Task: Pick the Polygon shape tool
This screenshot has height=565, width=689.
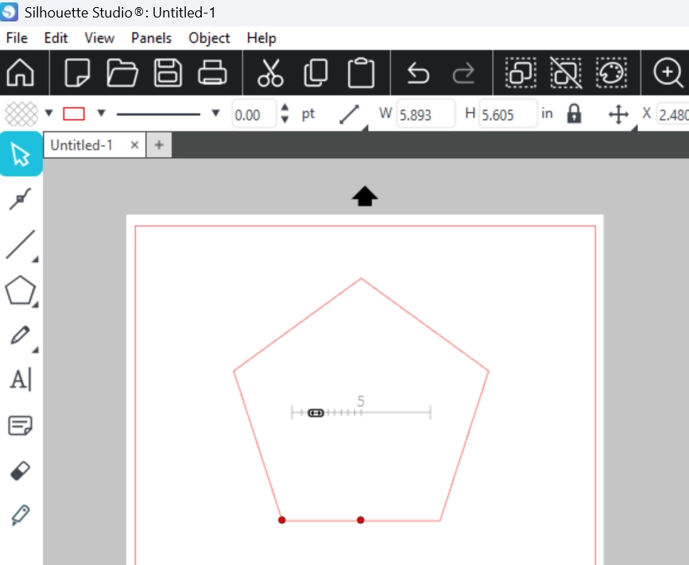Action: click(x=20, y=291)
